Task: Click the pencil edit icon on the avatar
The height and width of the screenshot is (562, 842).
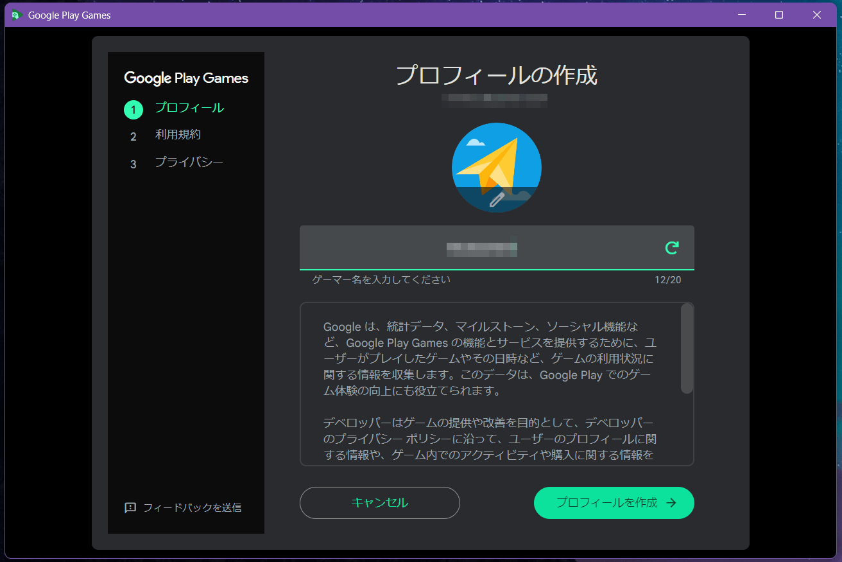Action: 496,200
